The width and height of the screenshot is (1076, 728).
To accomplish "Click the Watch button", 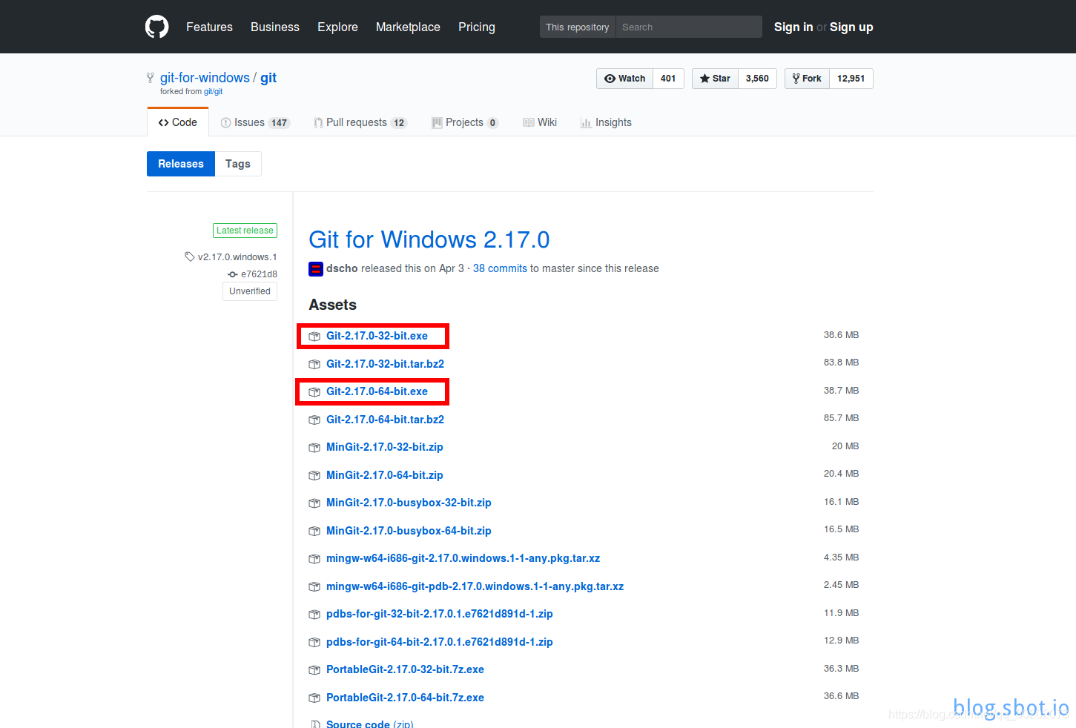I will tap(624, 79).
